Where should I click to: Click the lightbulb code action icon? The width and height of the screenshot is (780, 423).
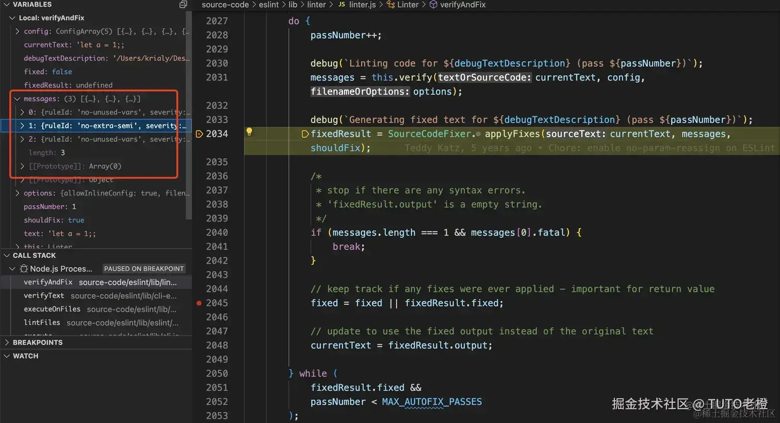(249, 132)
